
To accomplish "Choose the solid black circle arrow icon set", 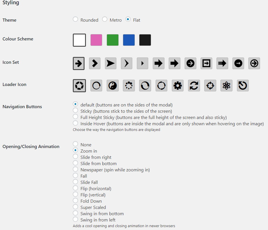I will 238,63.
